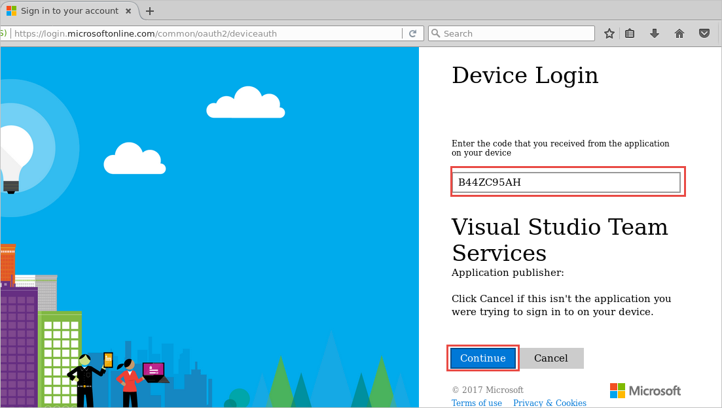Reload the current page
This screenshot has width=722, height=408.
click(413, 33)
